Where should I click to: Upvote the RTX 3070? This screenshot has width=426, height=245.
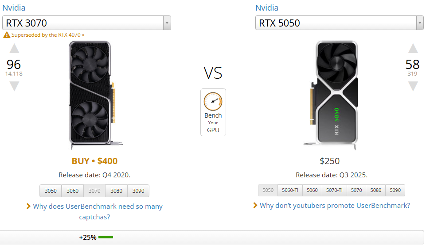click(14, 49)
